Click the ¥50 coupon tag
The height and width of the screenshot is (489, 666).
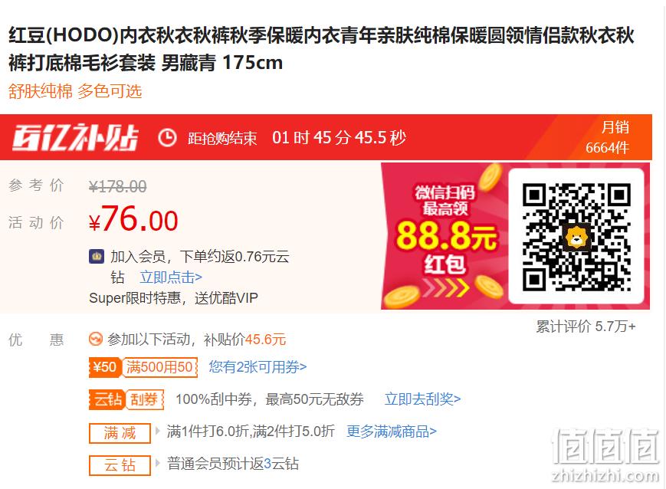(x=143, y=367)
